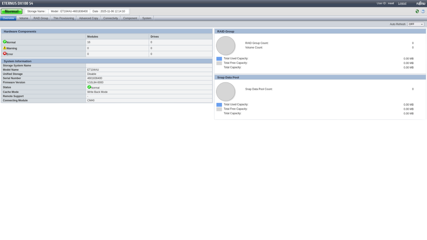Click the green check icon in Status row
This screenshot has width=427, height=240.
[x=89, y=87]
